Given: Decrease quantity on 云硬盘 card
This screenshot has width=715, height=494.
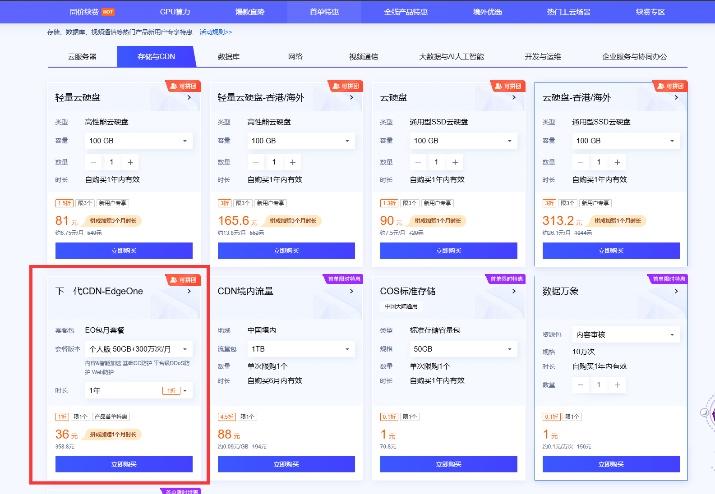Looking at the screenshot, I should pos(418,162).
